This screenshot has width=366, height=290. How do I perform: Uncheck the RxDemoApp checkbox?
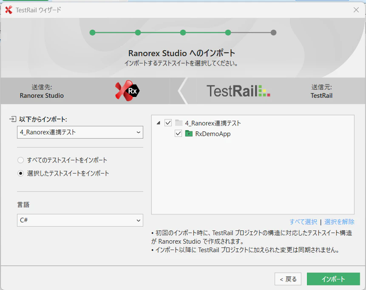[x=179, y=134]
